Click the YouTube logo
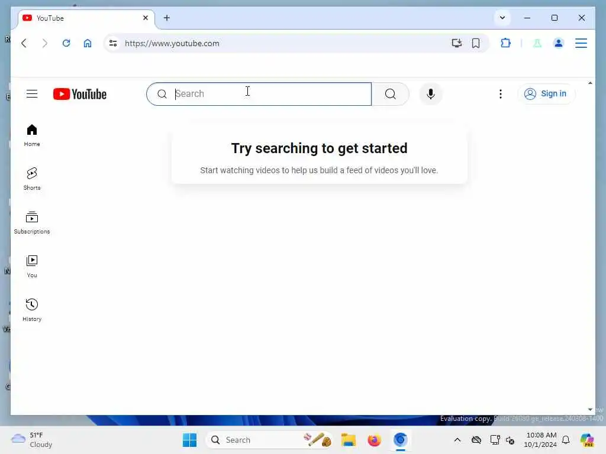 pos(80,94)
